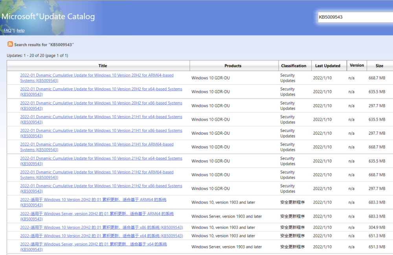Sort by Products column header
393x255 pixels.
233,66
